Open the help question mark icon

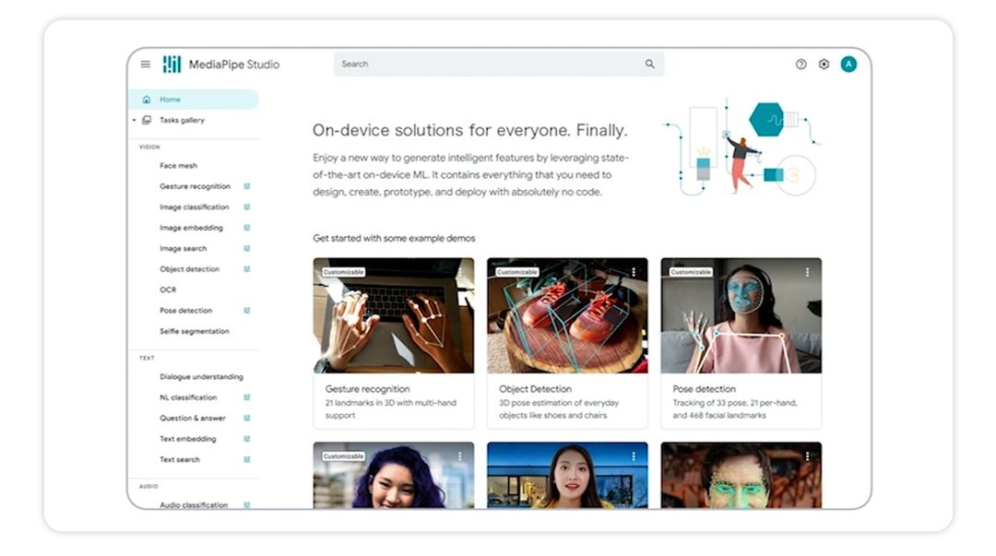[800, 65]
